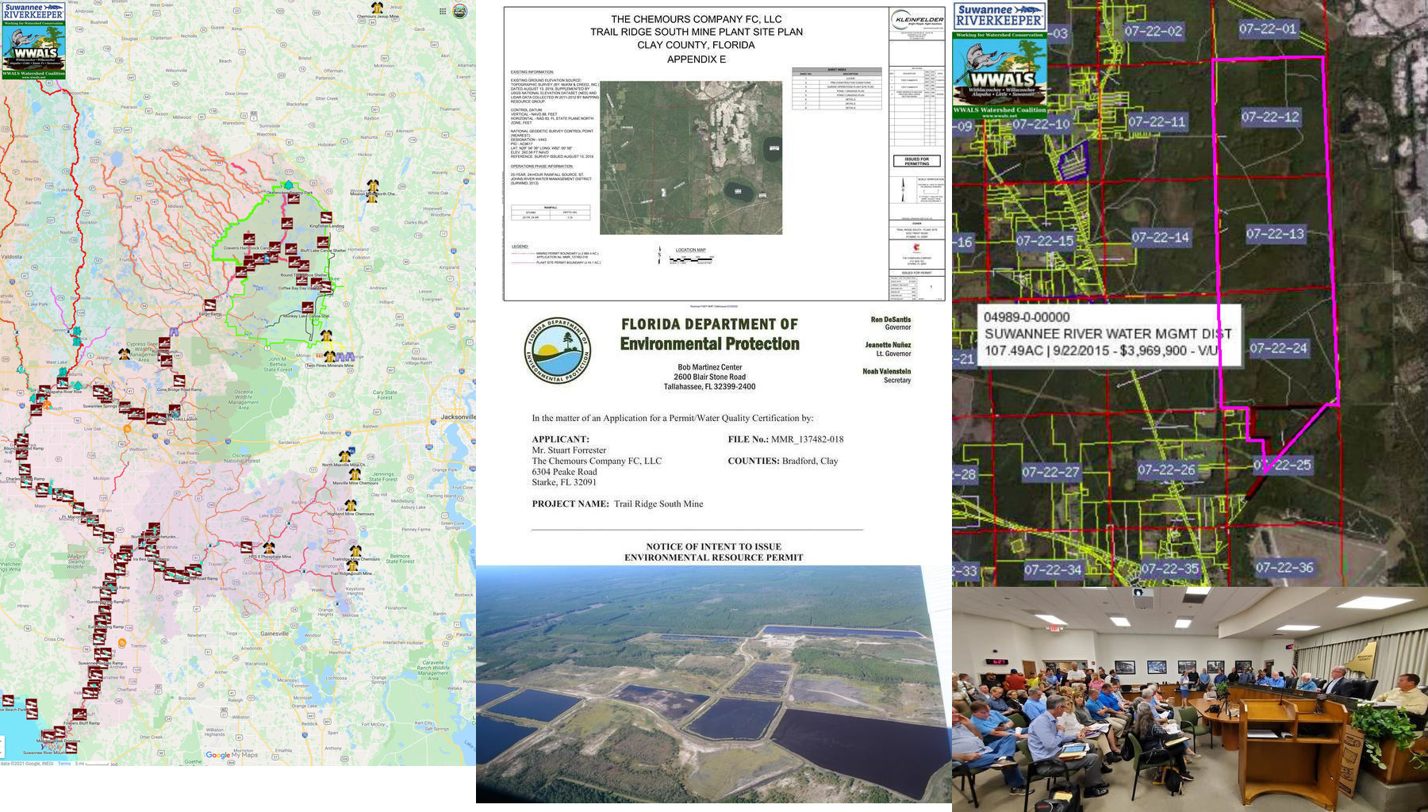This screenshot has height=812, width=1428.
Task: Select the Fowlers Bluff Ramp marker
Action: click(79, 714)
